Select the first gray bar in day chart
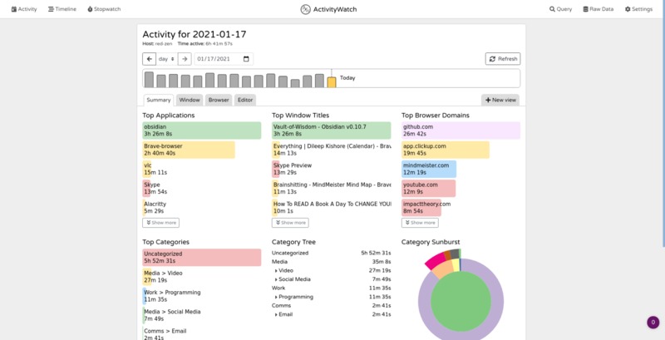Screen dimensions: 665x340 pyautogui.click(x=149, y=80)
